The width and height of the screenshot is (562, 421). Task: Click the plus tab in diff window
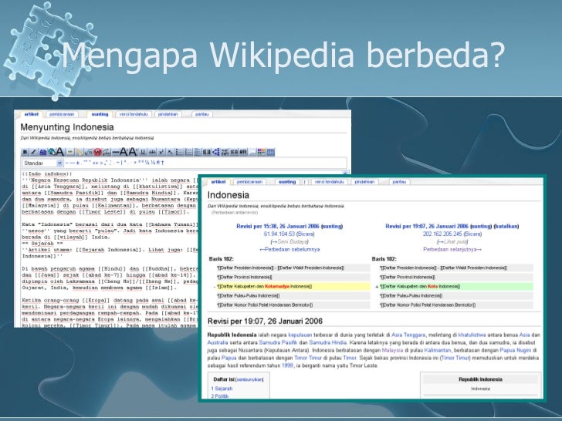305,182
